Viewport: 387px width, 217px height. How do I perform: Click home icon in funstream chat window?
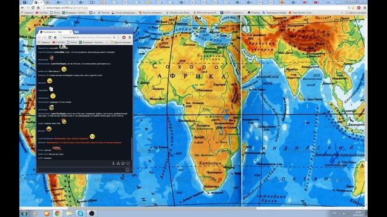55,37
